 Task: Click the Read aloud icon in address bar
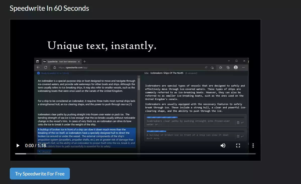pos(206,67)
